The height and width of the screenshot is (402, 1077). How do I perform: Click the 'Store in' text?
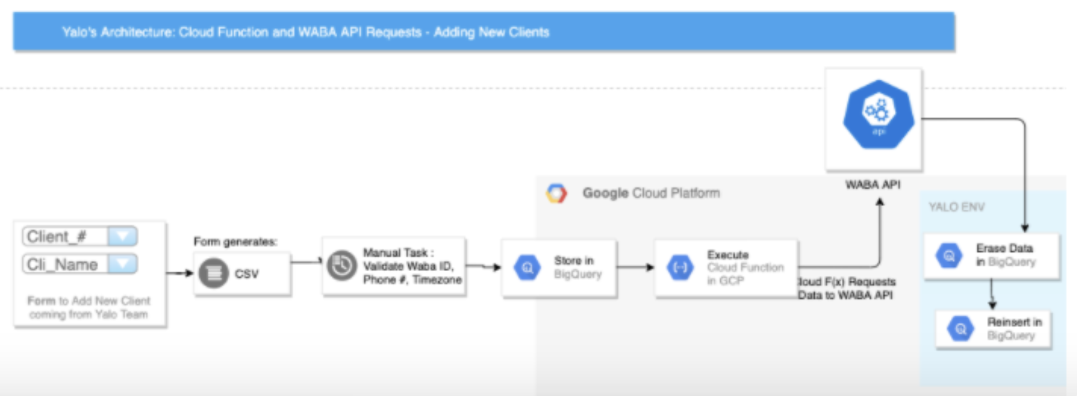tap(574, 260)
